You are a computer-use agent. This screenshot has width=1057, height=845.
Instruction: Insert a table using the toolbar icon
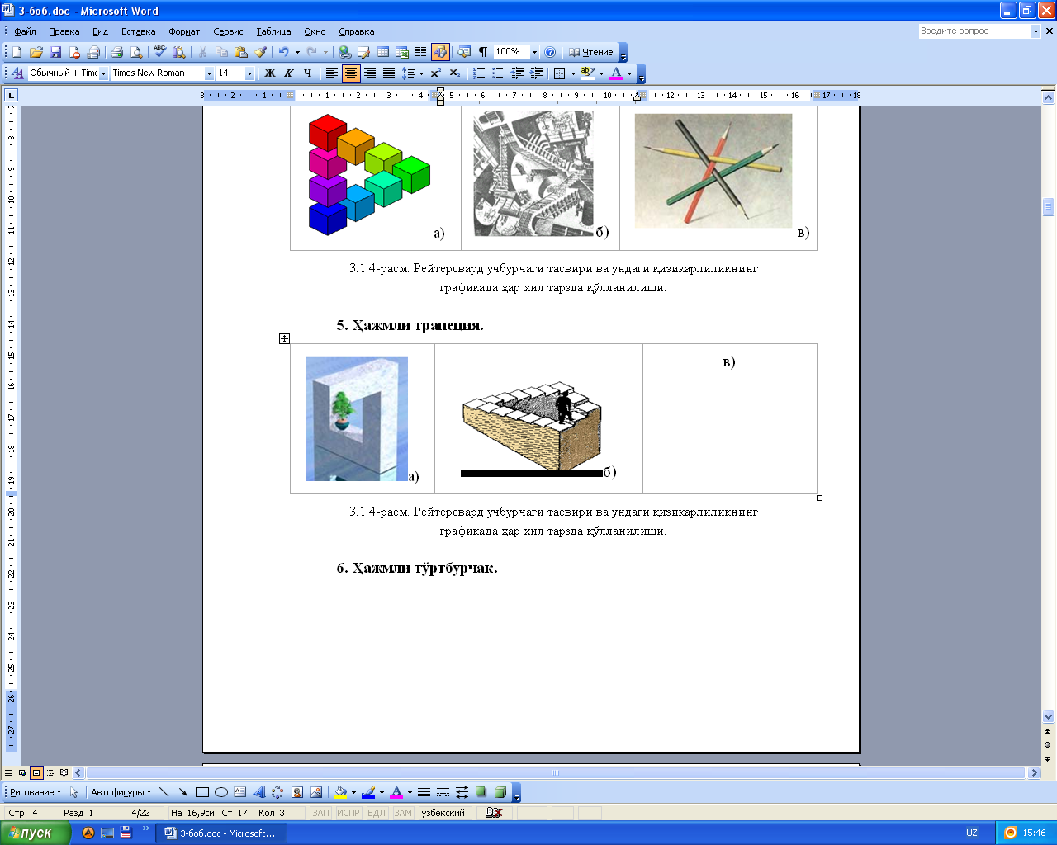pyautogui.click(x=383, y=52)
